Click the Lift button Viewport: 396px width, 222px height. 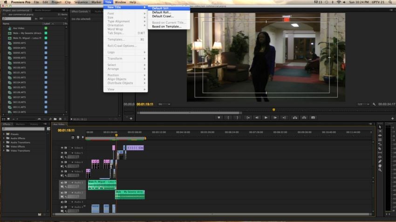pyautogui.click(x=295, y=118)
